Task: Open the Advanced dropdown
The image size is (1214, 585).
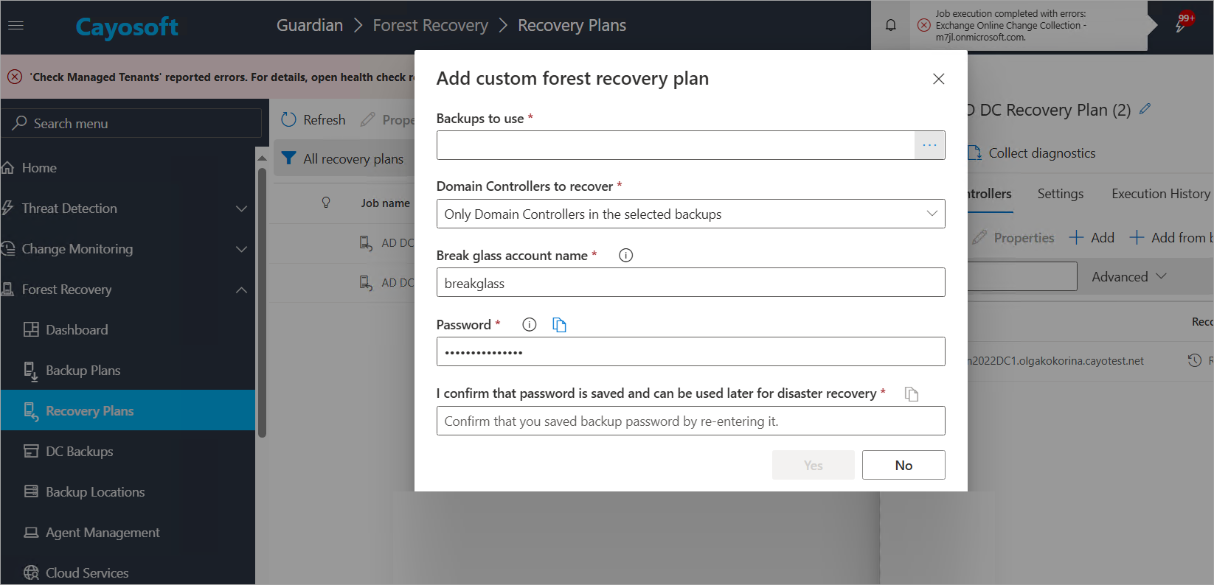Action: 1128,276
